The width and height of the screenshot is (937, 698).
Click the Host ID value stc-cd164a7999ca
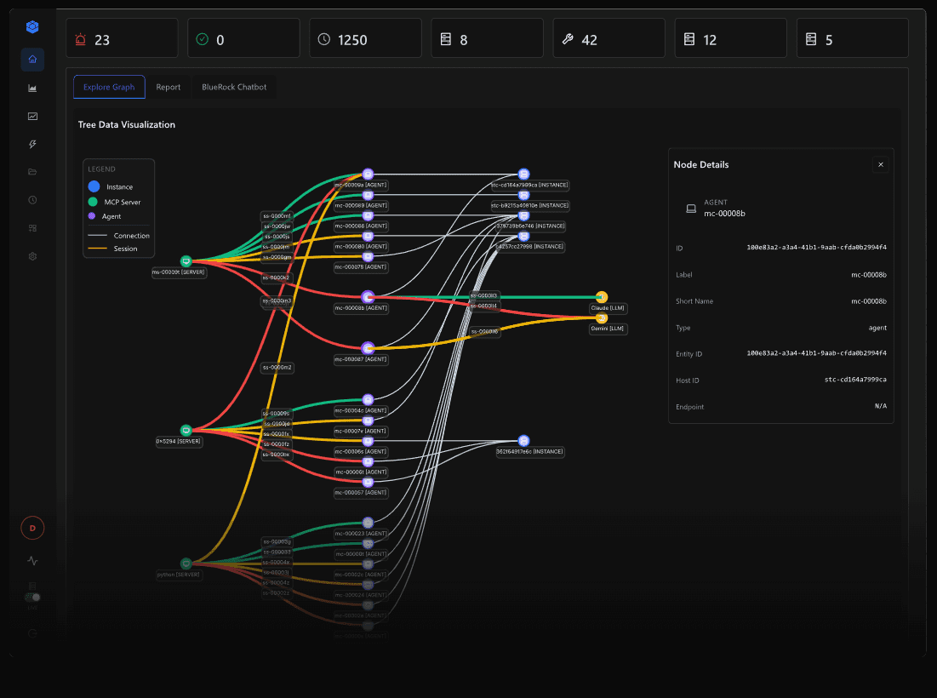pos(855,380)
